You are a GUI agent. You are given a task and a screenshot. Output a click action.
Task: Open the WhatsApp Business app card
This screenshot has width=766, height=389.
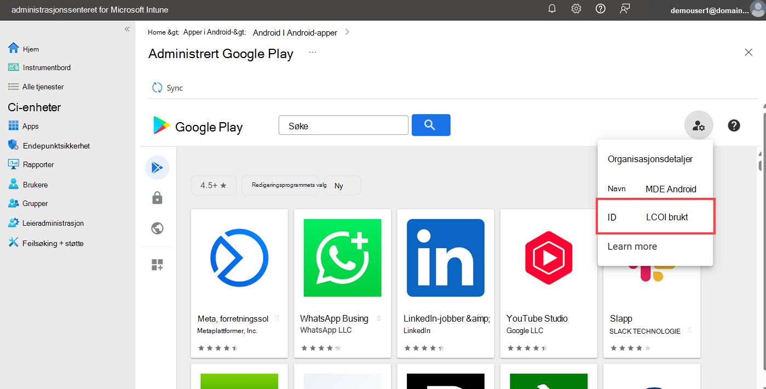(x=342, y=283)
